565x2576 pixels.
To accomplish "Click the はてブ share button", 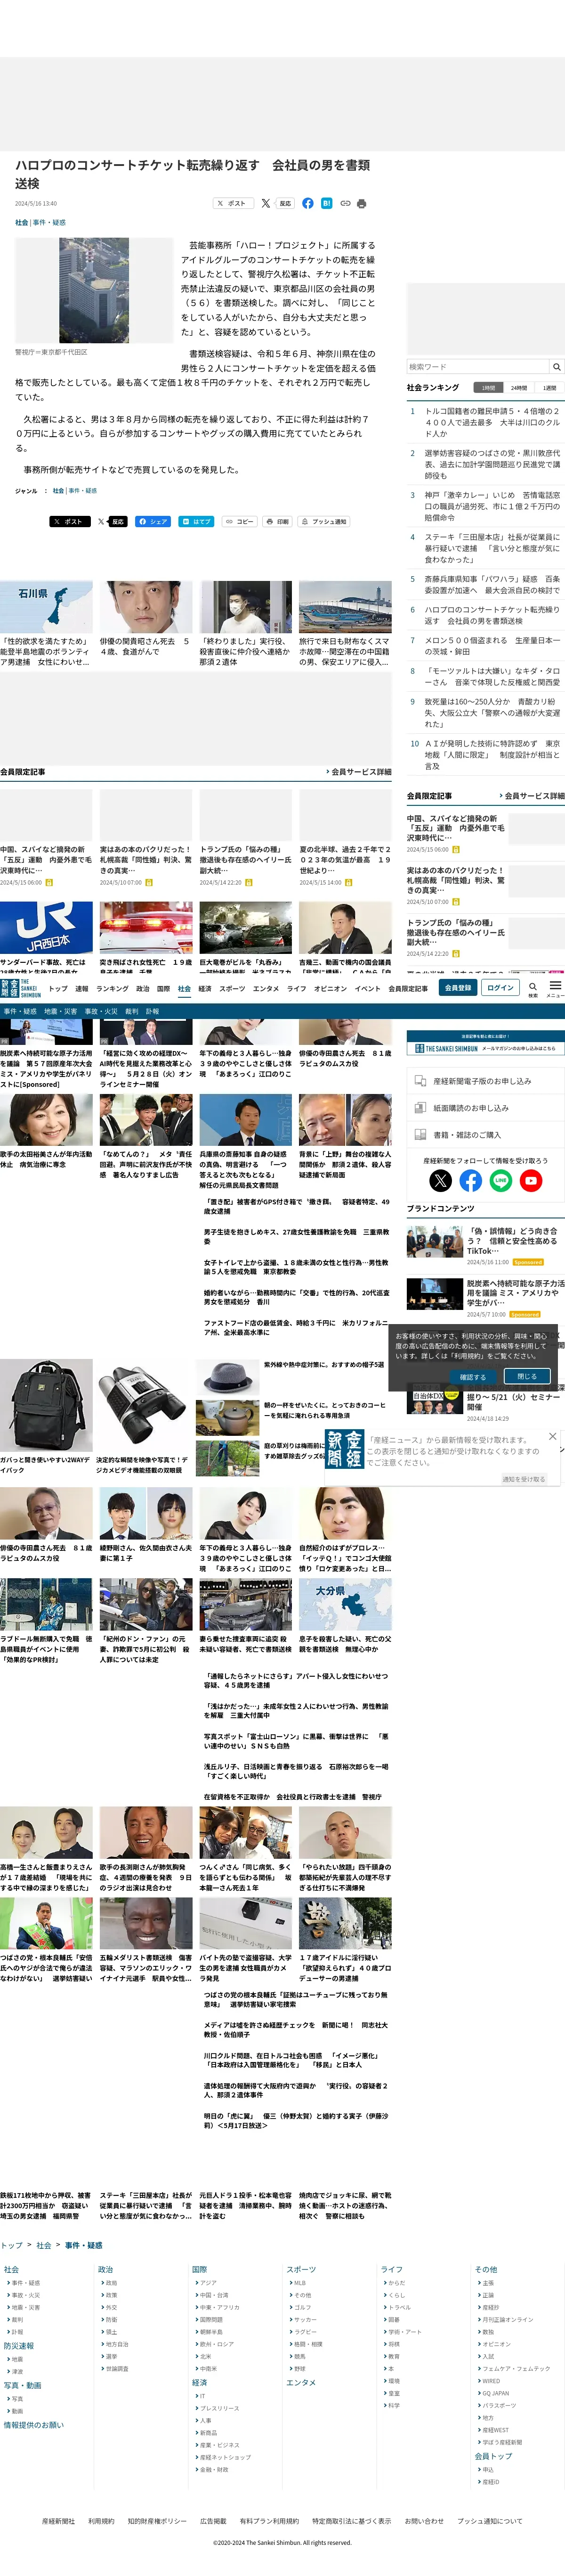I will click(197, 521).
